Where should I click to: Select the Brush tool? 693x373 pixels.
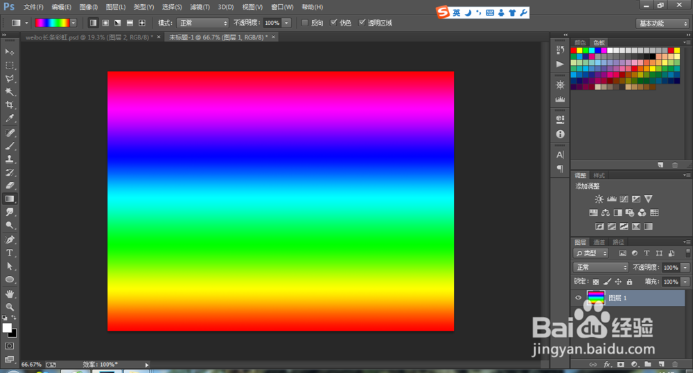point(9,146)
